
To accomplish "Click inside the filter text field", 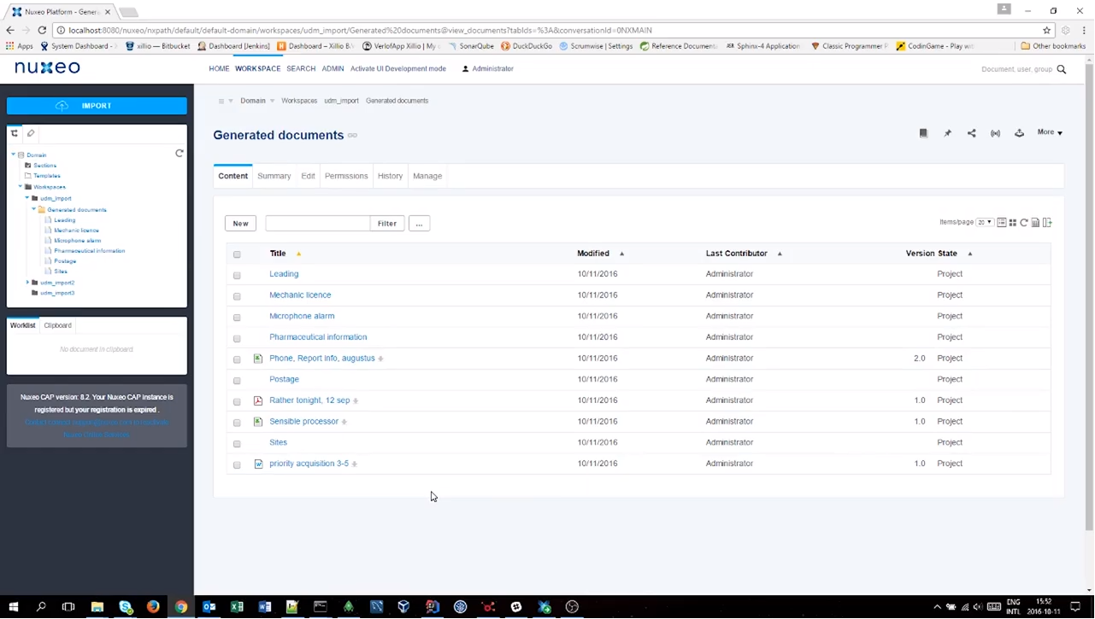I will (317, 223).
